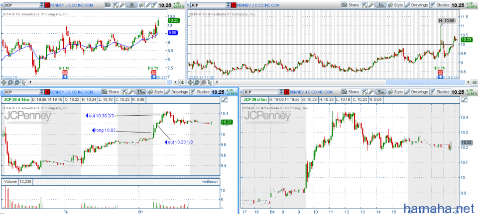Click the earnings phone icon labeled $-1.16 on daily chart
Viewport: 478px width, 214px height.
click(x=65, y=72)
